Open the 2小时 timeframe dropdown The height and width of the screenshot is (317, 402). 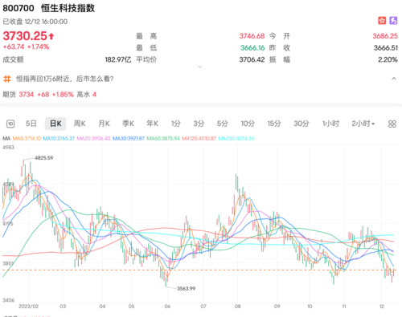click(x=363, y=124)
